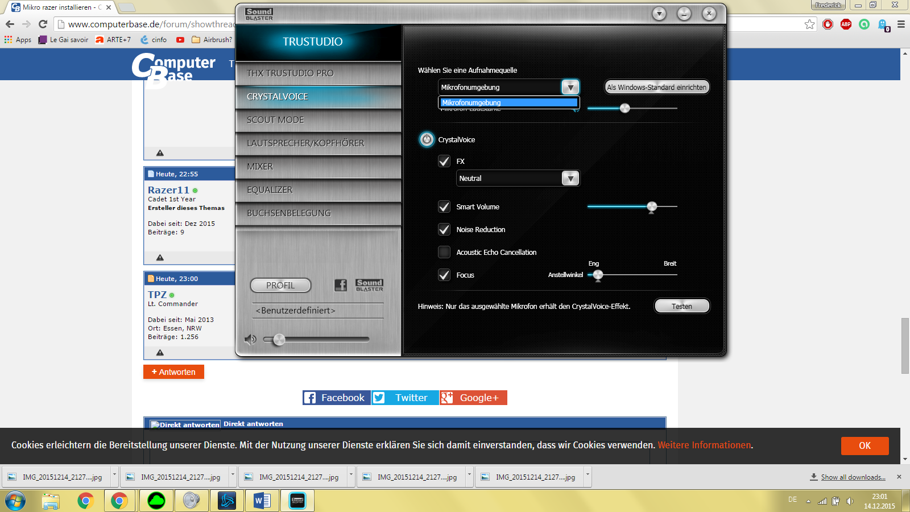Close the downloads bar

[x=899, y=477]
